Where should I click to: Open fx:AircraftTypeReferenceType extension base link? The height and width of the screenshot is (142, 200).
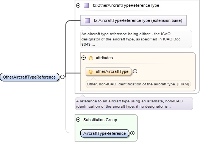tap(133, 20)
